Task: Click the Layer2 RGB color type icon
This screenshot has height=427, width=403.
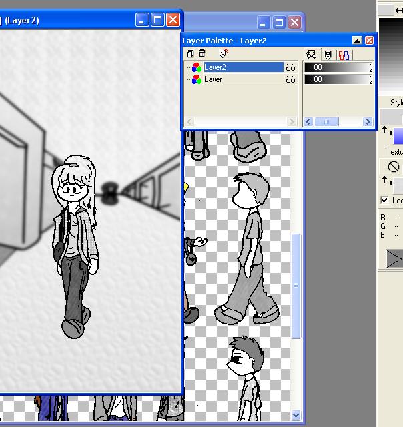Action: (197, 67)
